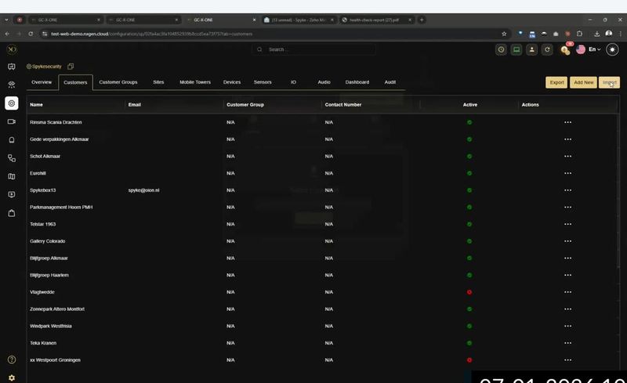Click the spyke@oion.nl email cell
This screenshot has height=383, width=627.
point(143,190)
